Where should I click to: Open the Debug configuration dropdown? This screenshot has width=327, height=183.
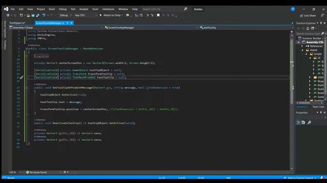(x=66, y=15)
